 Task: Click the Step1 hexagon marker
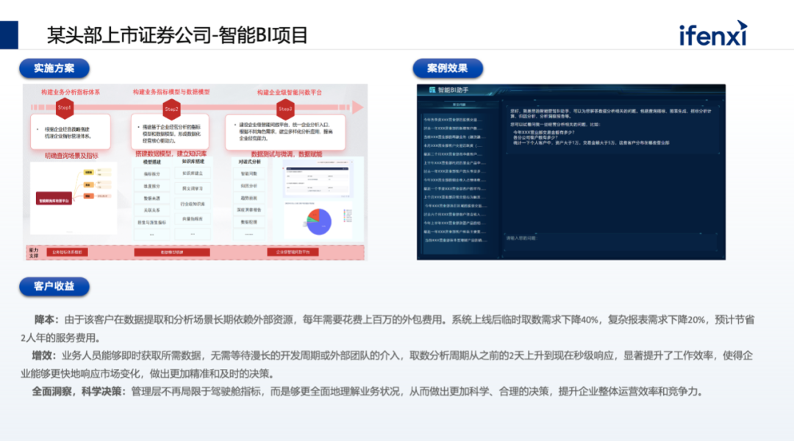click(x=65, y=108)
